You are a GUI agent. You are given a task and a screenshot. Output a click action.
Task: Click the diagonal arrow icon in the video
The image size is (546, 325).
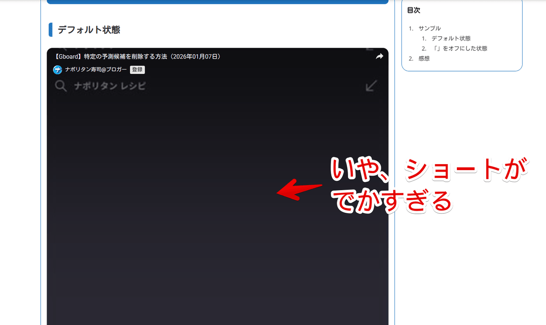372,86
